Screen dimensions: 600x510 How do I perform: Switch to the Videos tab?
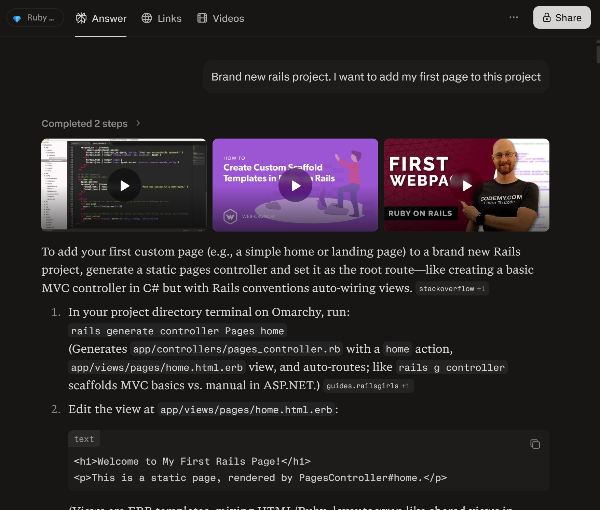[x=221, y=18]
